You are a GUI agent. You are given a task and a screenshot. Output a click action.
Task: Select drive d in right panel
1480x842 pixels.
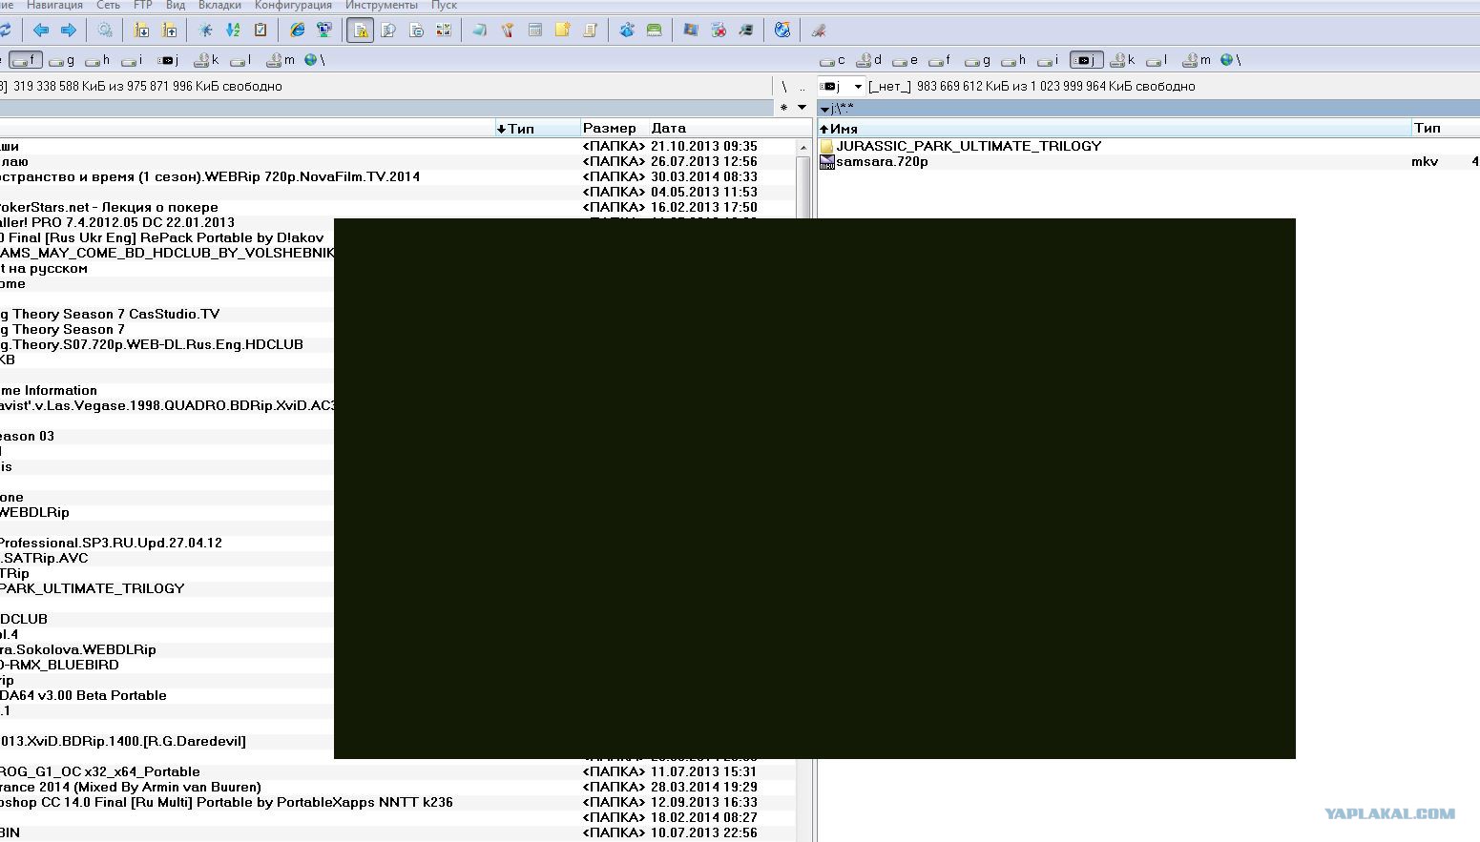869,60
